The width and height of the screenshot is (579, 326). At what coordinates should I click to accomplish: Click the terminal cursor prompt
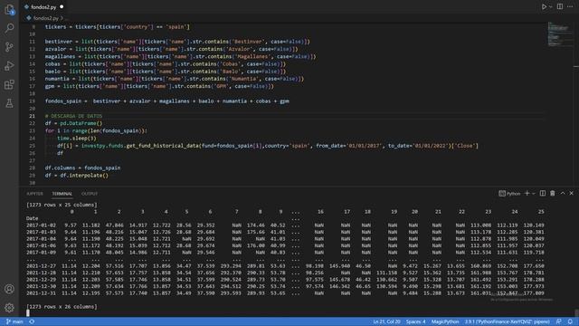[x=28, y=313]
